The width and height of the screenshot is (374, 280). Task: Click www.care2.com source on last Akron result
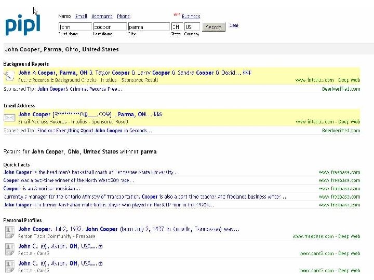point(316,271)
